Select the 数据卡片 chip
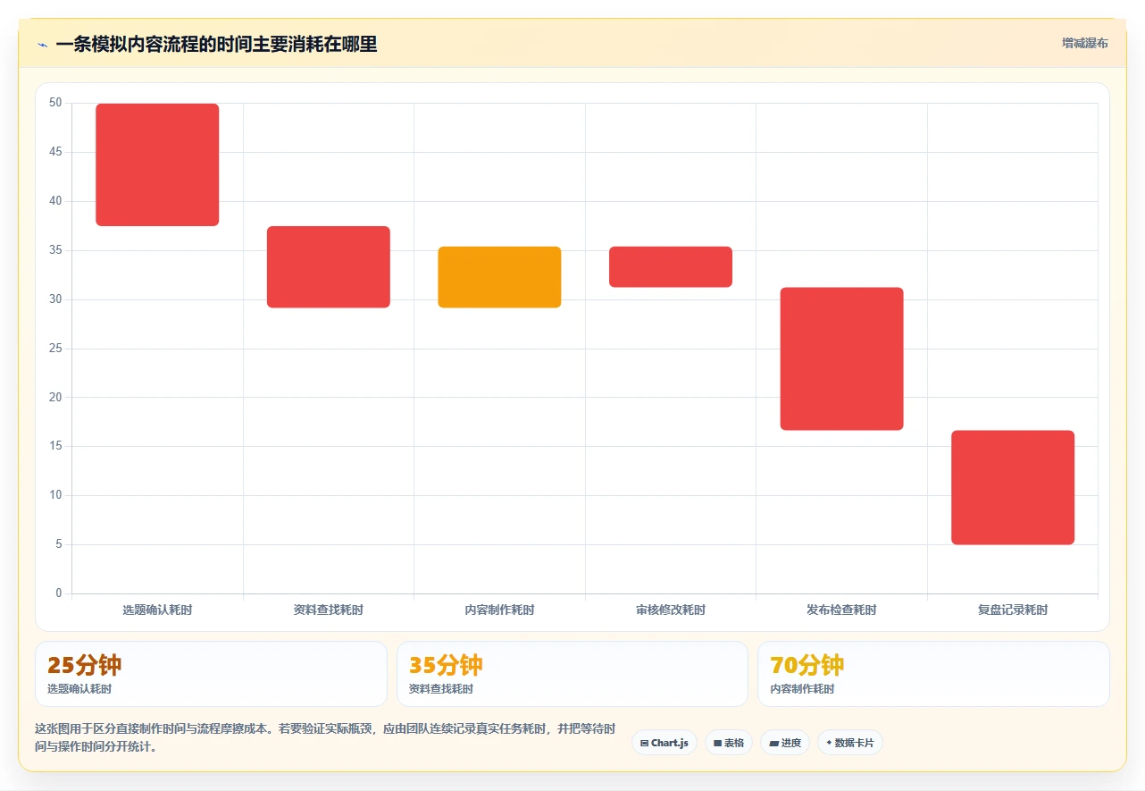The height and width of the screenshot is (791, 1145). tap(850, 743)
